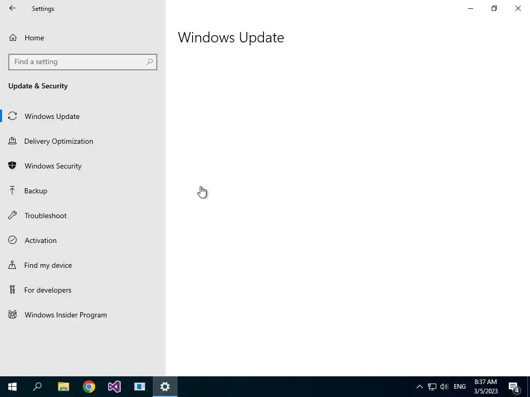Open taskbar search magnifier
530x397 pixels.
point(37,387)
